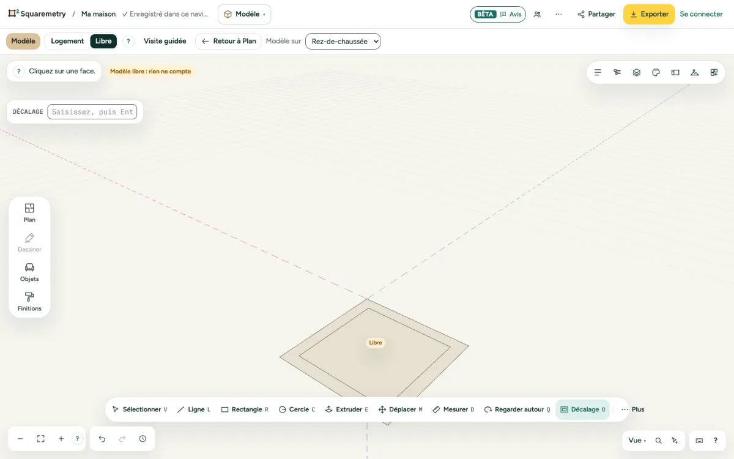Pick the Mesurer tool
The height and width of the screenshot is (459, 734).
coord(453,409)
